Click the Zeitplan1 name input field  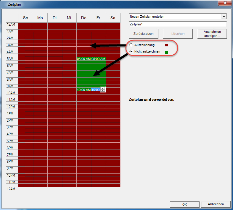pyautogui.click(x=178, y=24)
